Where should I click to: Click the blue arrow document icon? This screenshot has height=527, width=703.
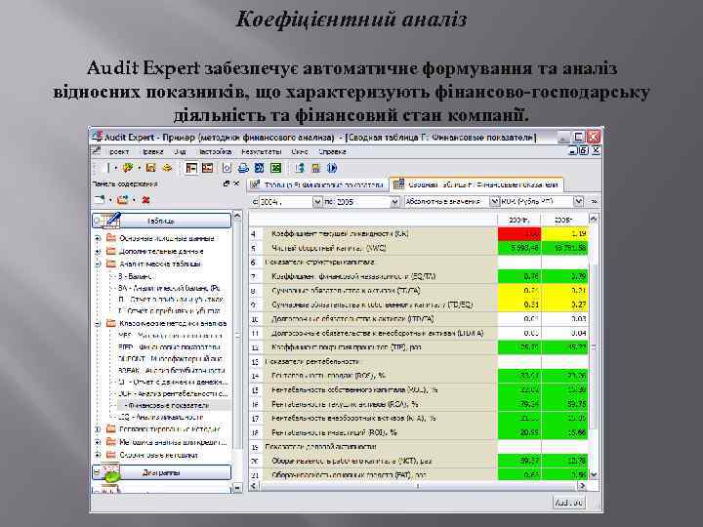coord(300,168)
